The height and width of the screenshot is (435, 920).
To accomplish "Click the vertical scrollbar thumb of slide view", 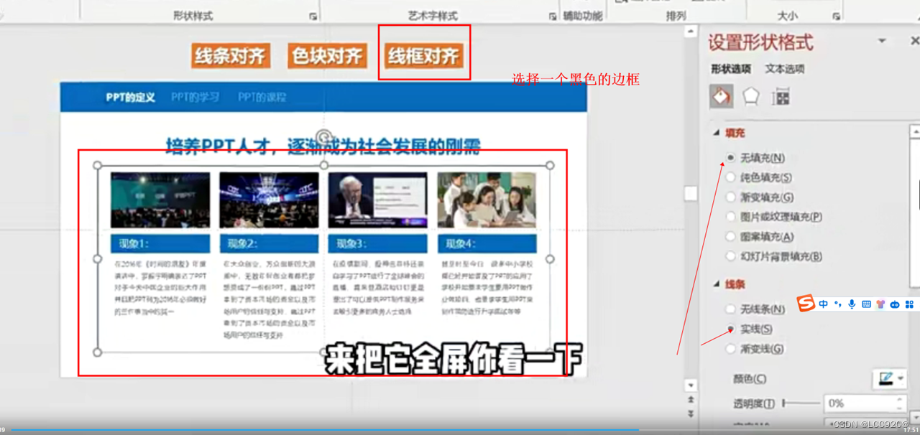I will (x=691, y=194).
